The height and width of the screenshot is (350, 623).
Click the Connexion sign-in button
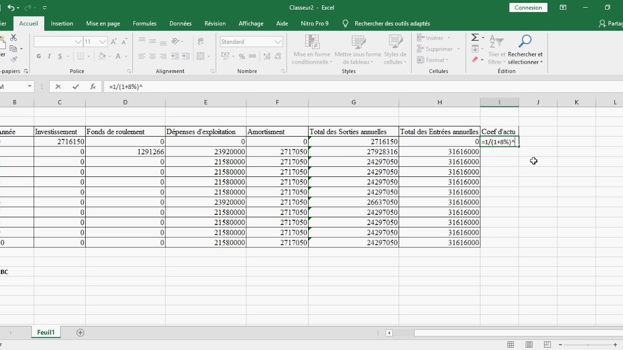[x=528, y=7]
